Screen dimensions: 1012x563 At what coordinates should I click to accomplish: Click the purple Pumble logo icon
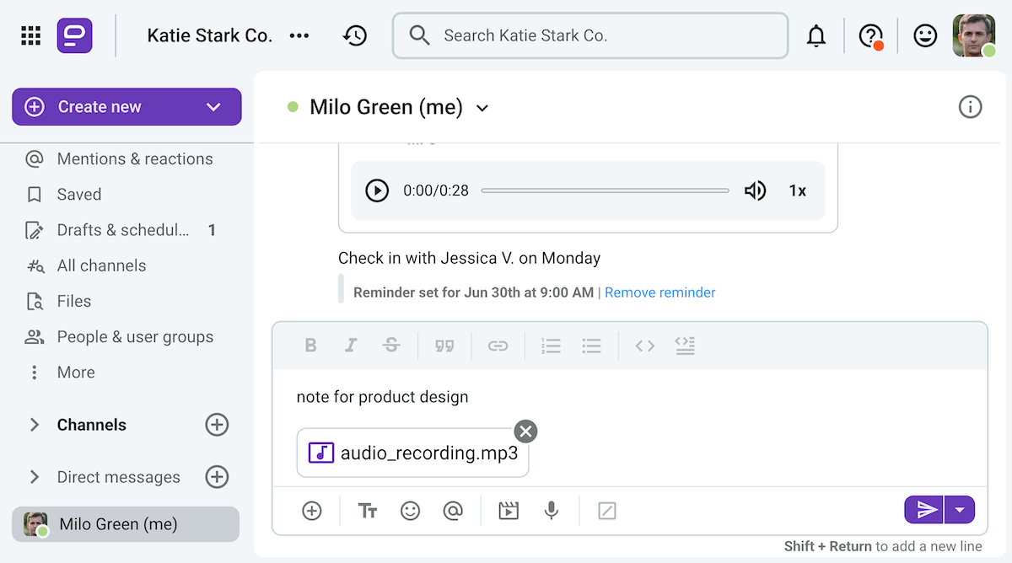tap(75, 35)
